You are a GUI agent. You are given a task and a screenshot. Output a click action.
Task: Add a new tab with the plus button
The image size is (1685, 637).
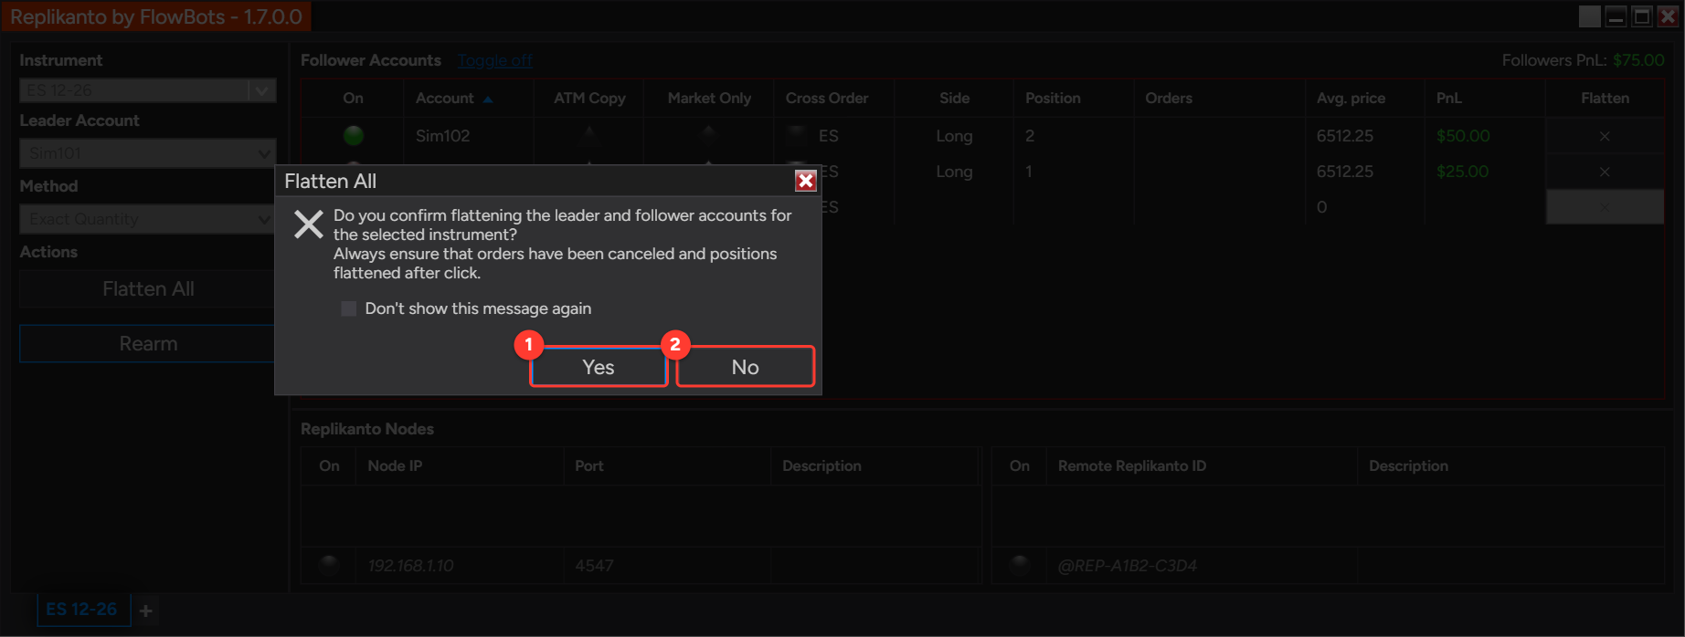[x=146, y=611]
